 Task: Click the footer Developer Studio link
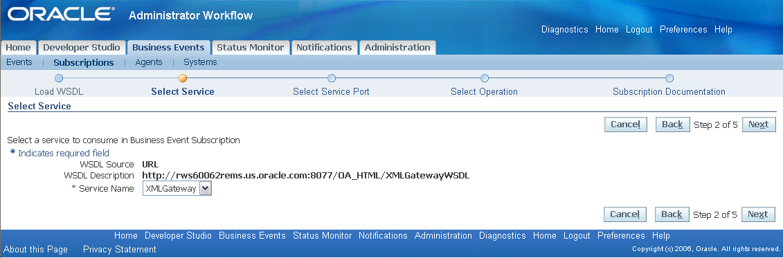(179, 236)
